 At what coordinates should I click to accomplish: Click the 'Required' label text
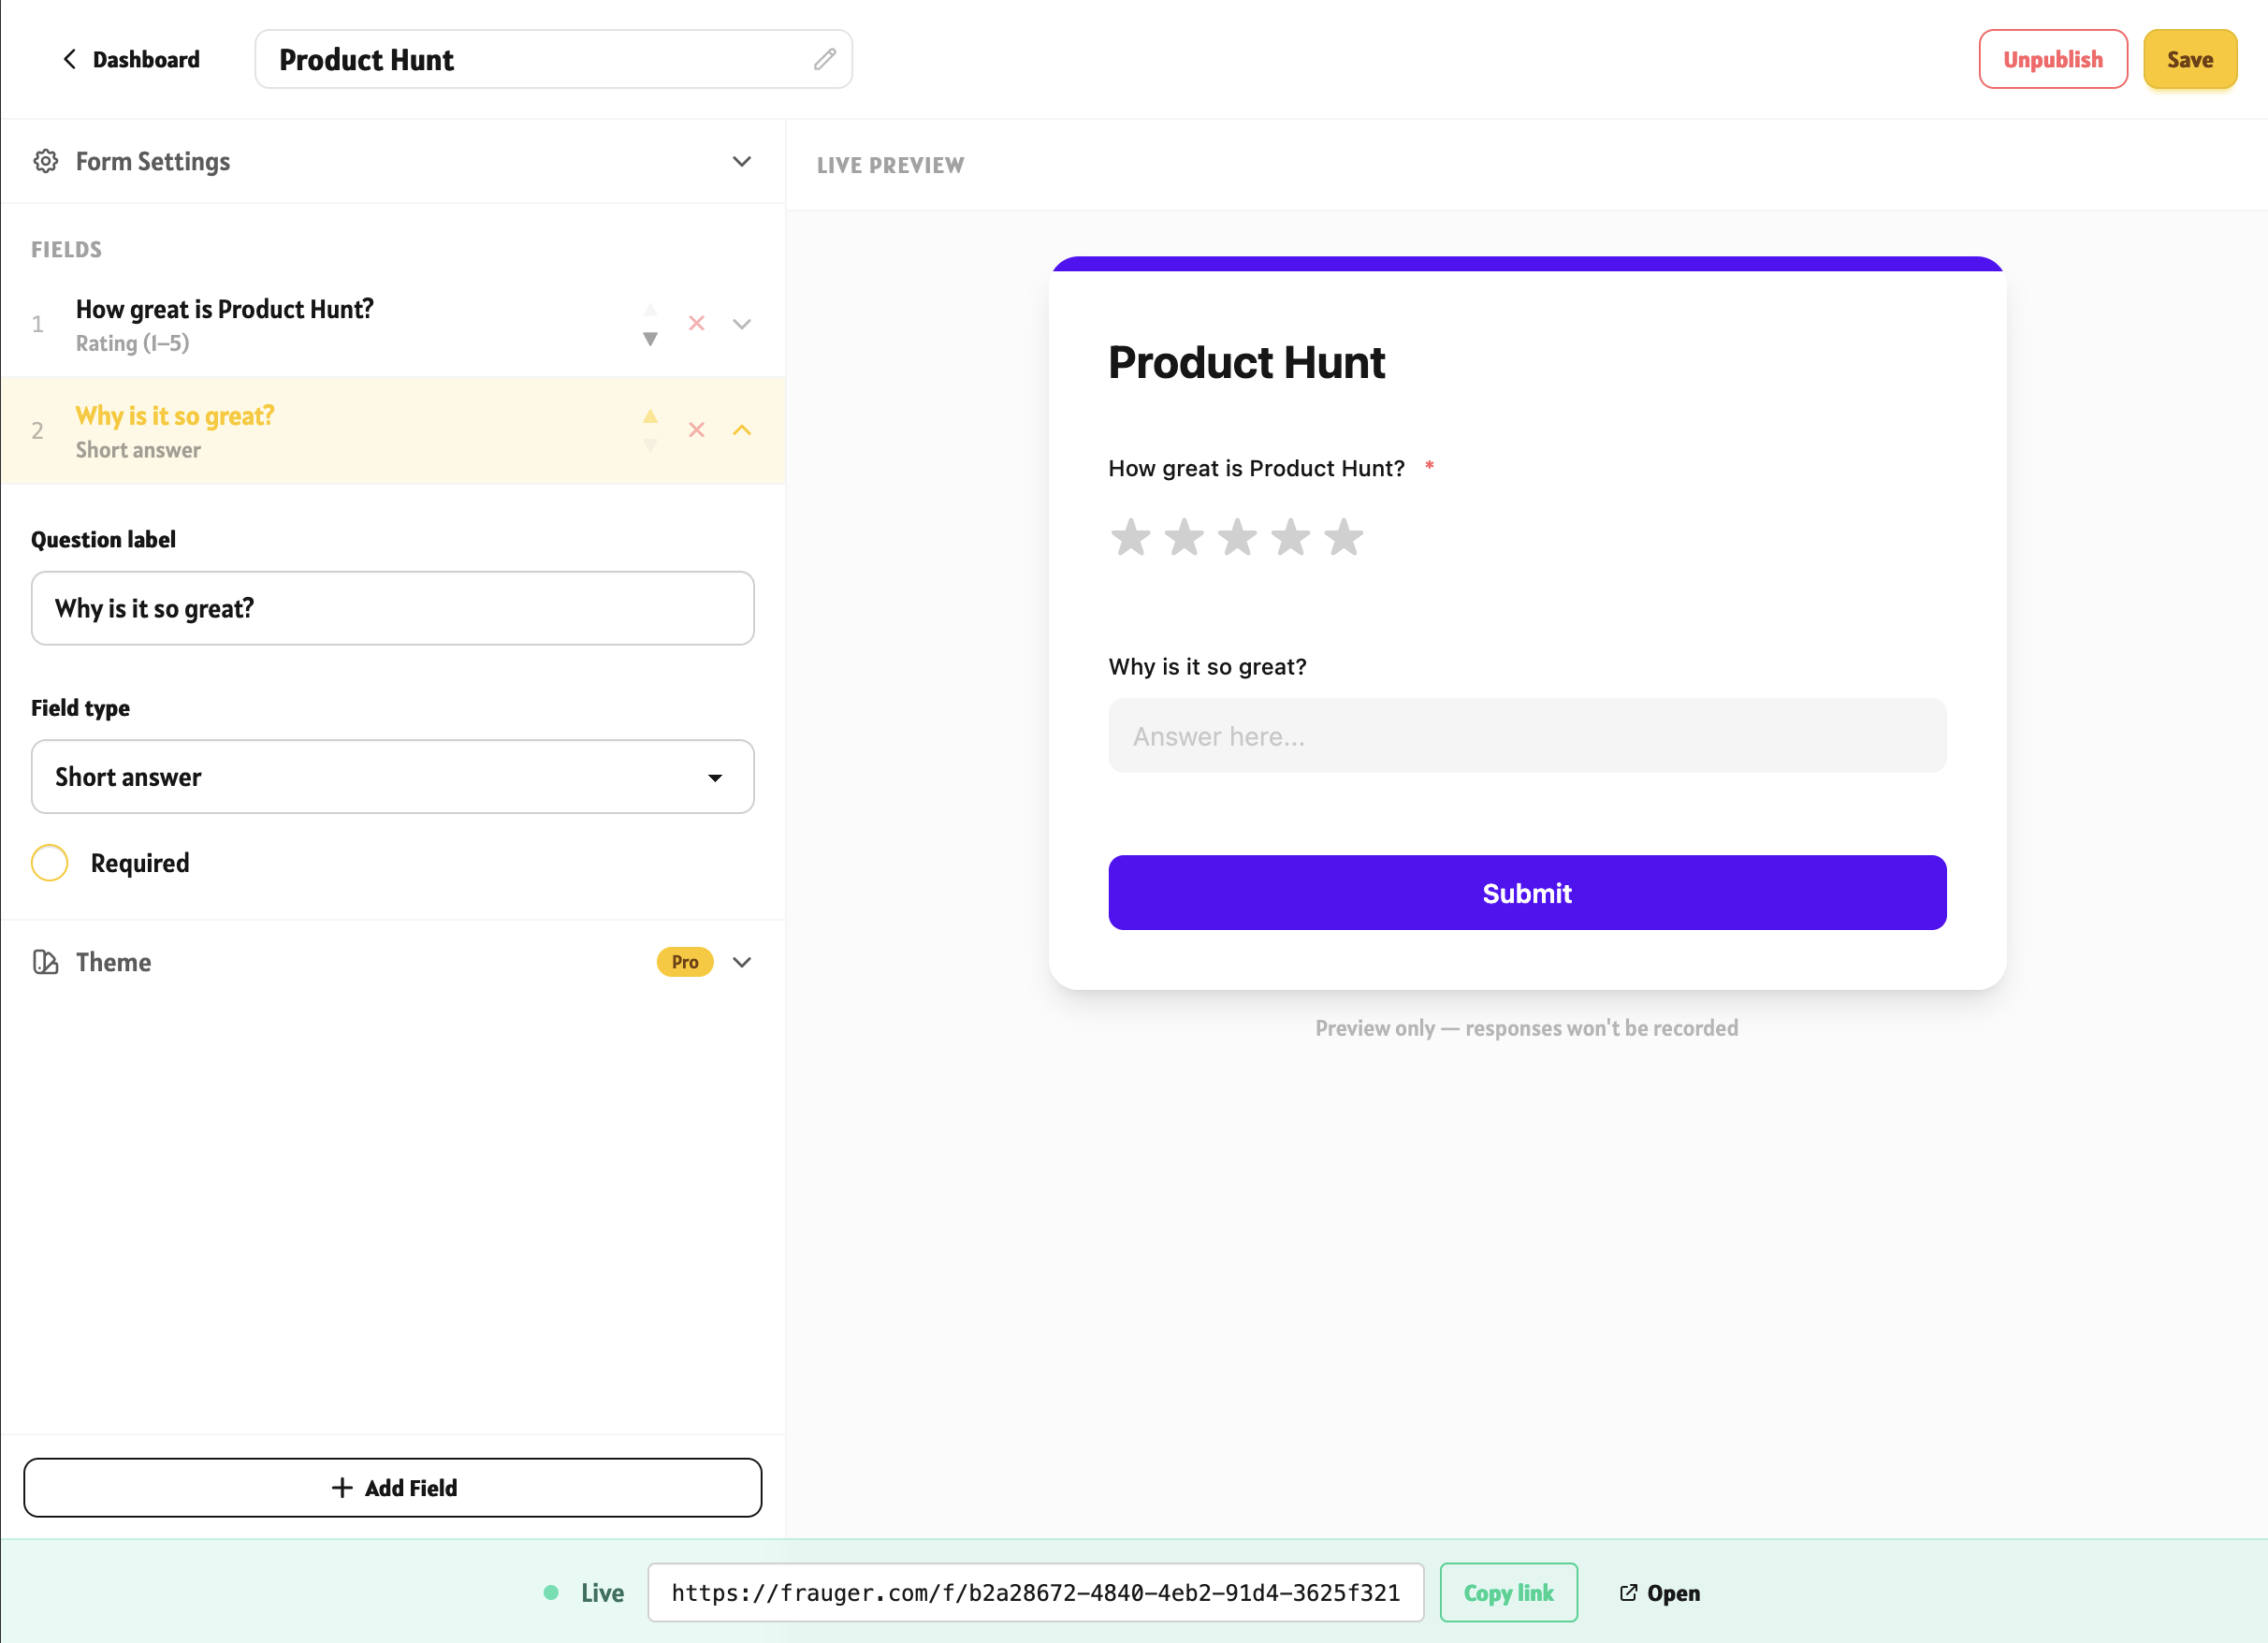tap(140, 863)
